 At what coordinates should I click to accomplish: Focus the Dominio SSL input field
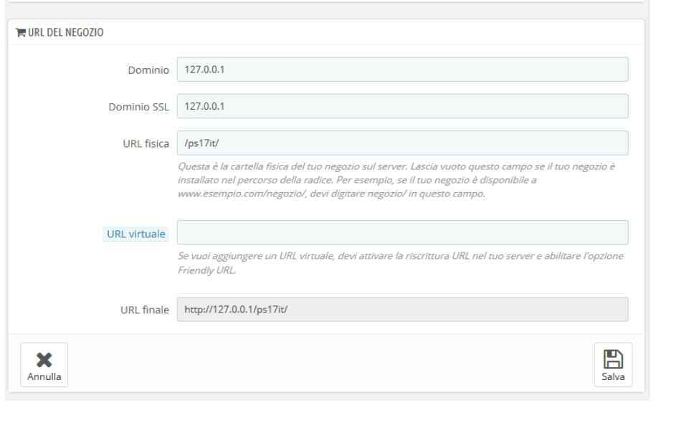click(402, 106)
